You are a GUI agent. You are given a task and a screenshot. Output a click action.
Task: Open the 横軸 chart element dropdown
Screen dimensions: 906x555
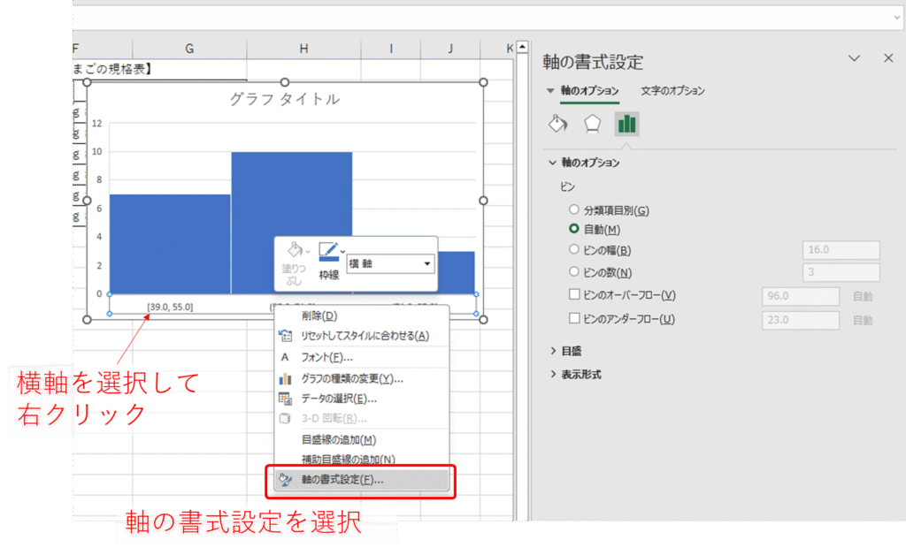click(428, 263)
